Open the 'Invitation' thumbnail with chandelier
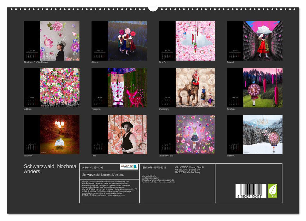 (x=52, y=134)
